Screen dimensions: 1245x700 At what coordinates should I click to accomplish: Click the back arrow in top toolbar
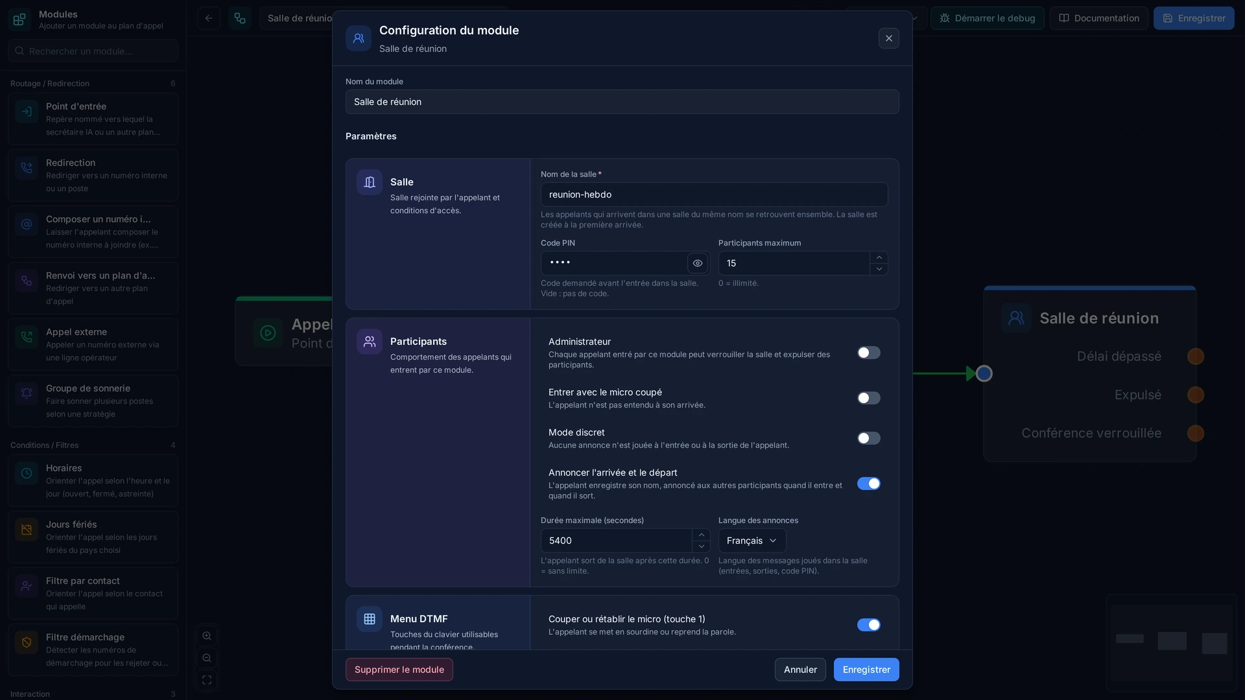coord(209,18)
